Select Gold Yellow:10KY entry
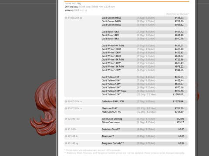 point(111,81)
